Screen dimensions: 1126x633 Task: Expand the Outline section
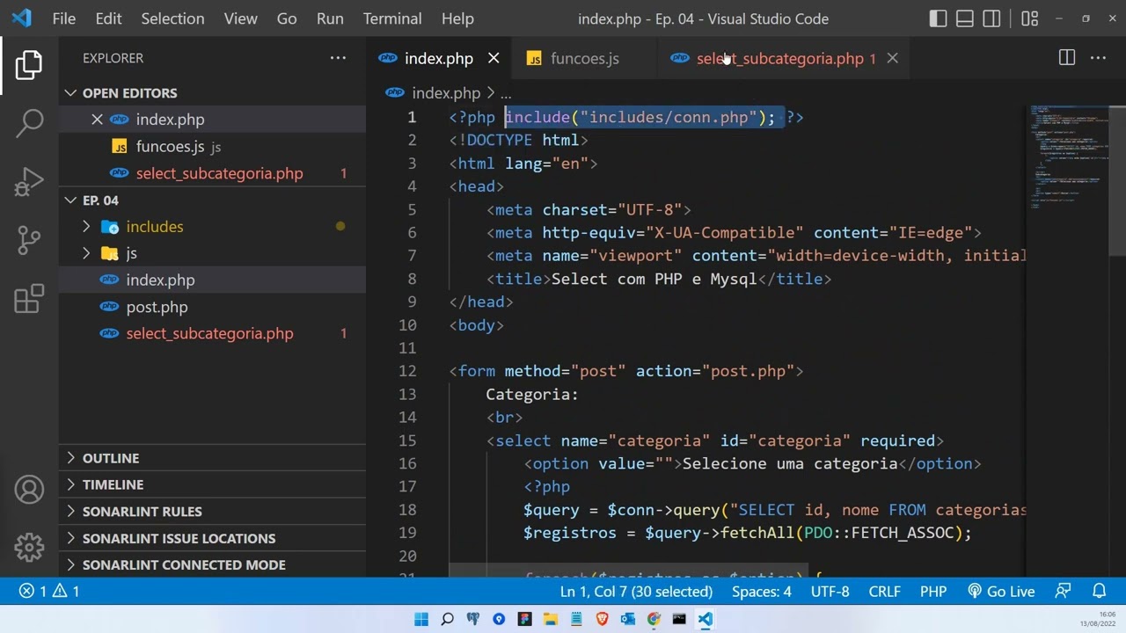212,458
